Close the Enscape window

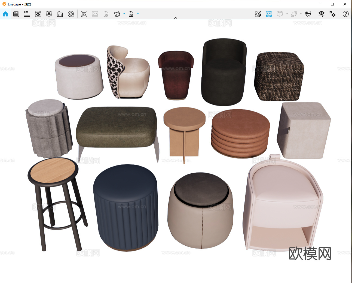pyautogui.click(x=345, y=4)
